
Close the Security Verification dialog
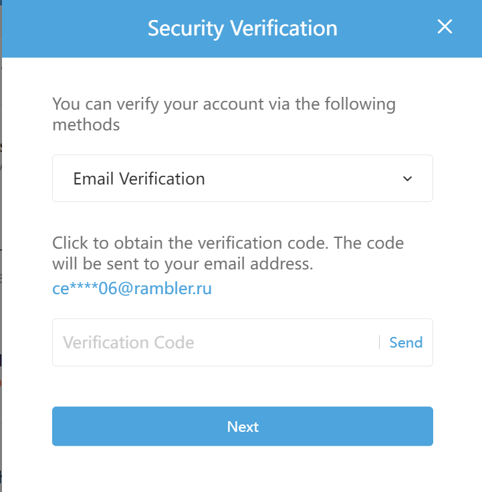click(445, 27)
